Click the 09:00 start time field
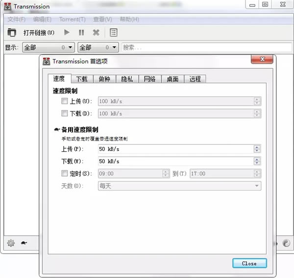Viewport: 294px width, 278px height. point(134,173)
